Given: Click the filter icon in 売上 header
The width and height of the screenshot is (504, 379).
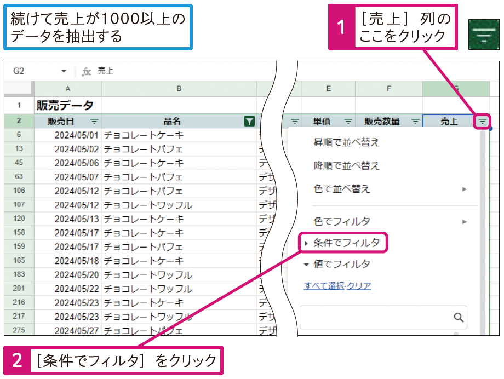Looking at the screenshot, I should [483, 121].
